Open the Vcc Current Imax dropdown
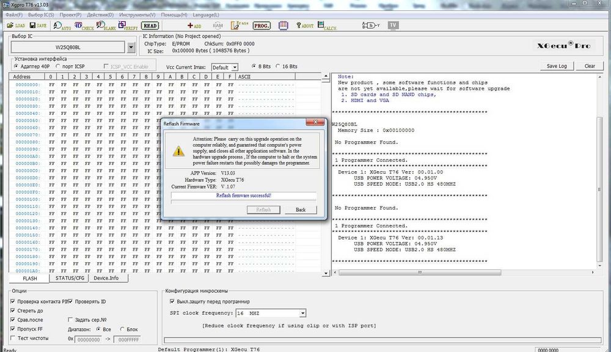 pyautogui.click(x=234, y=67)
